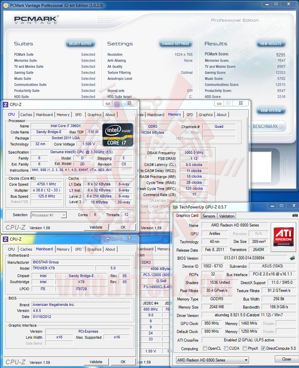Screen dimensions: 299x368
Task: Click the Gaming Suite row in Suites
Action: 54,73
